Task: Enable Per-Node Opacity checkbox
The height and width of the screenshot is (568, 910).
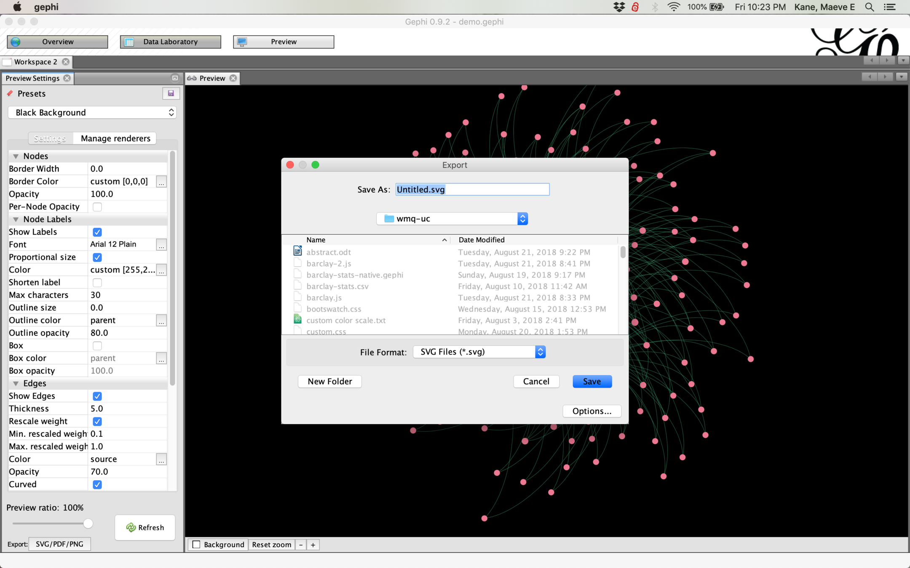Action: click(97, 207)
